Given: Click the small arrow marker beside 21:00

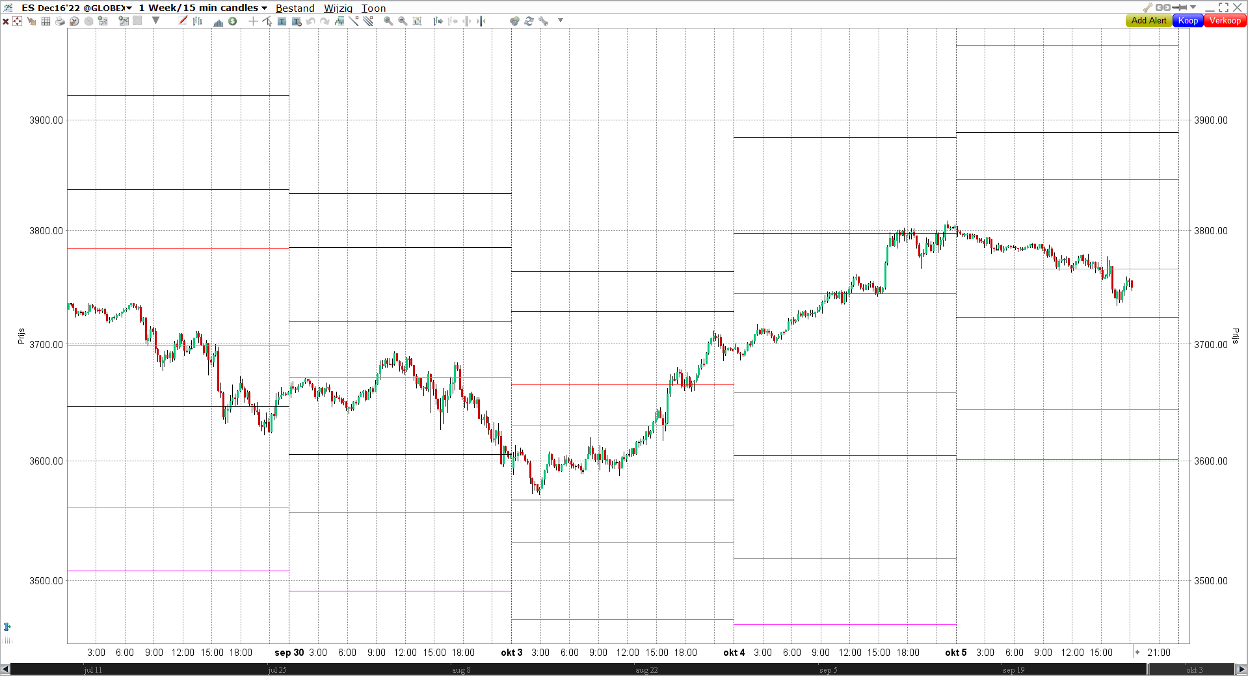Looking at the screenshot, I should click(1137, 652).
